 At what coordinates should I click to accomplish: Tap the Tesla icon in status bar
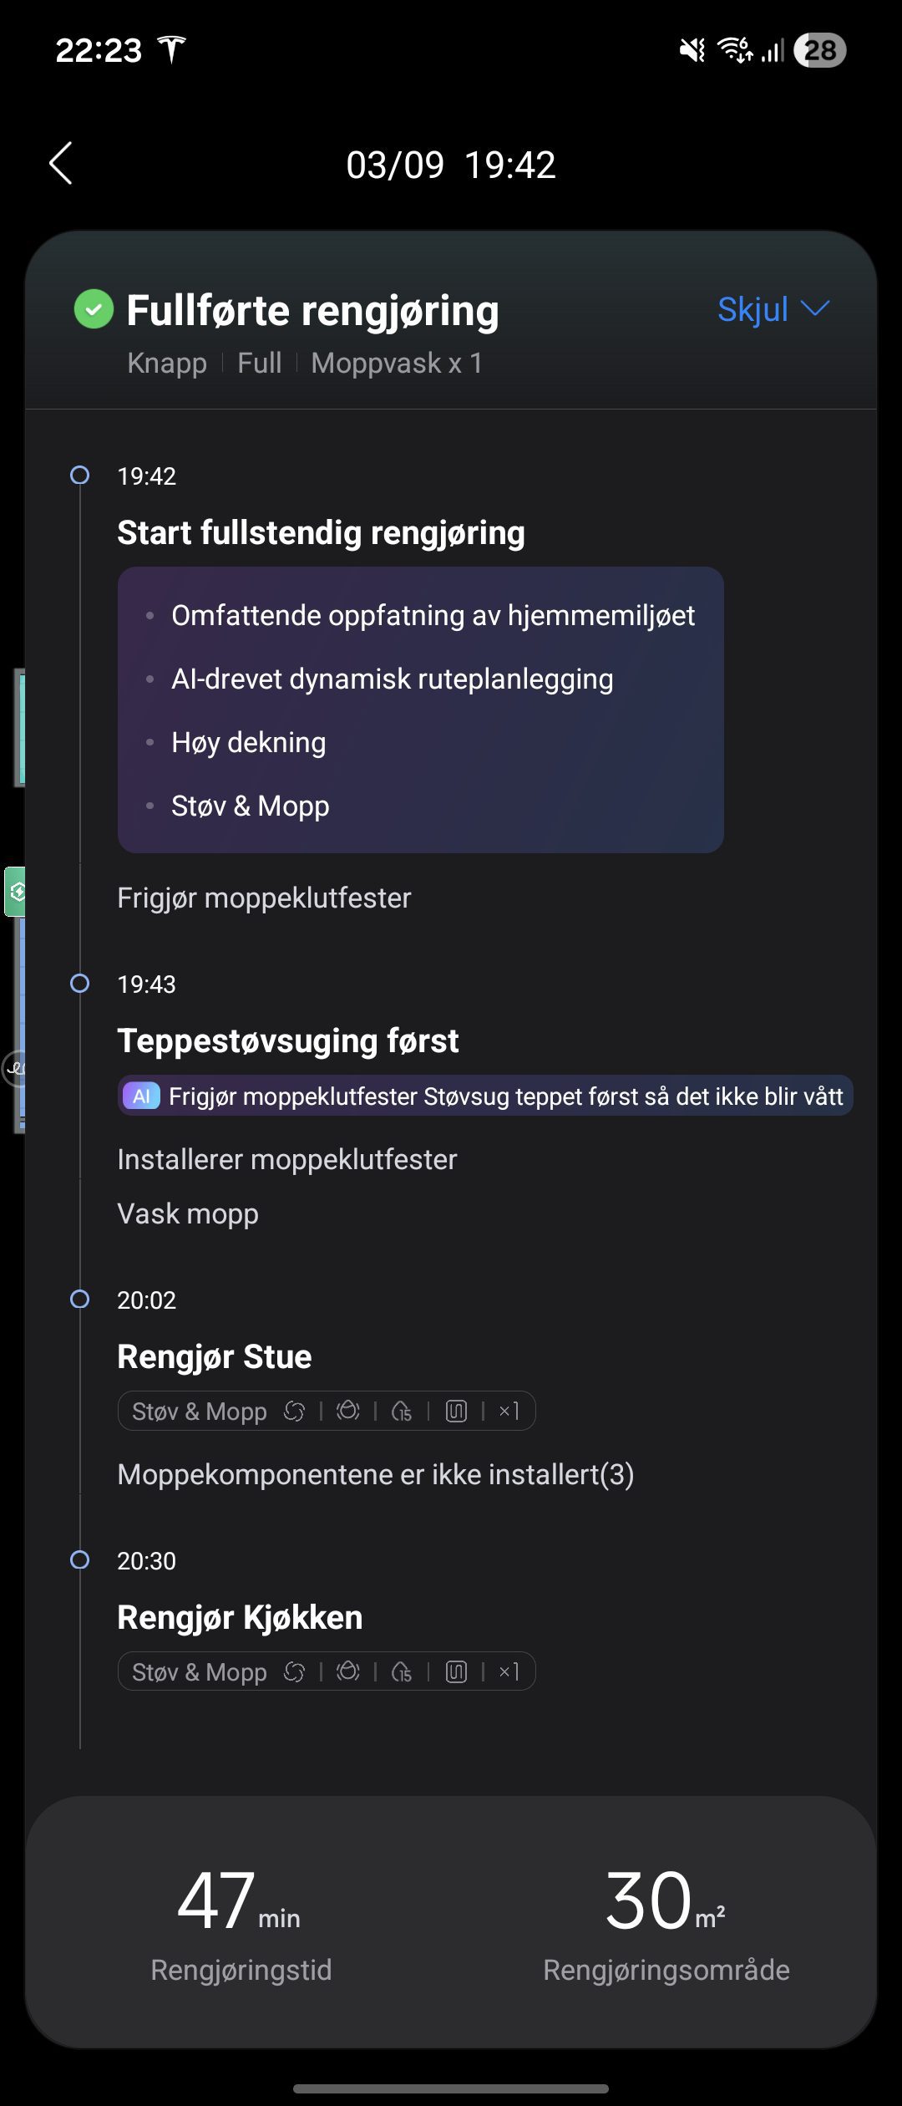point(171,50)
